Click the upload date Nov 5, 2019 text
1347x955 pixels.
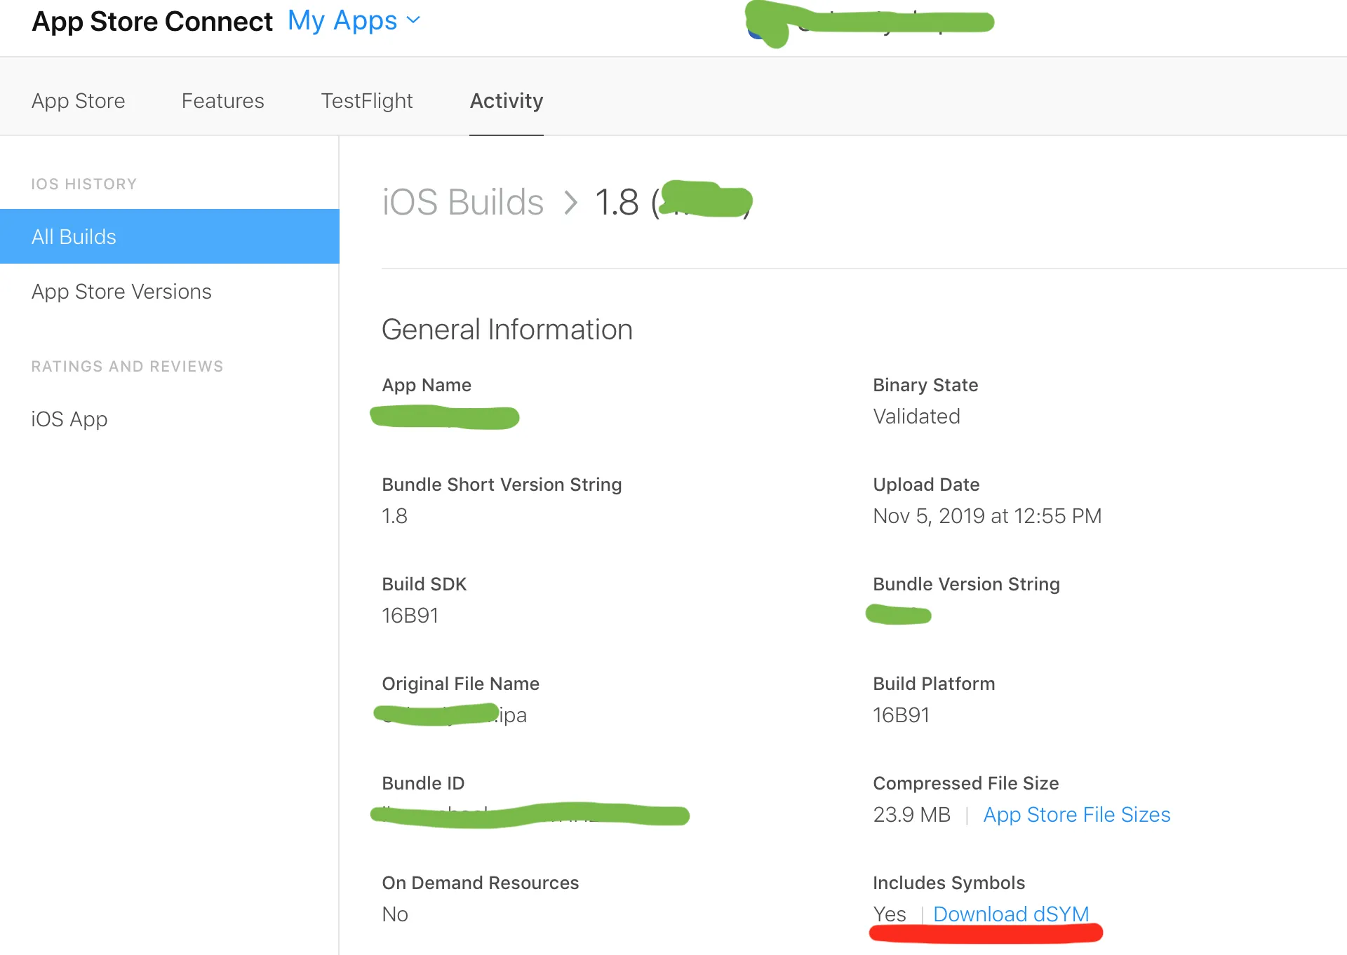[986, 515]
